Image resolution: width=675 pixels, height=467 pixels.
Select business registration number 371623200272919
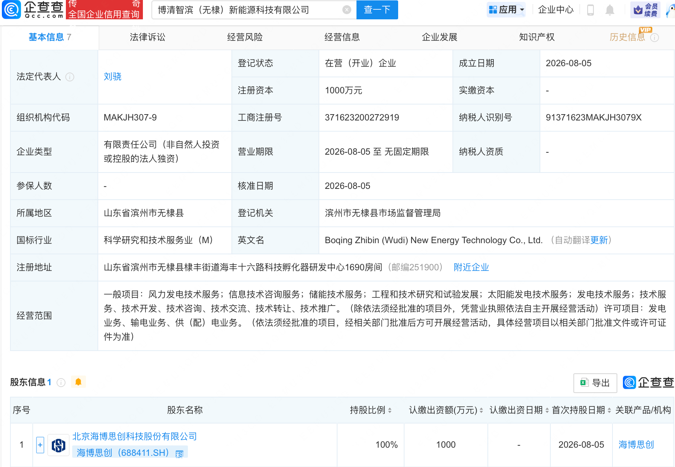click(x=362, y=117)
